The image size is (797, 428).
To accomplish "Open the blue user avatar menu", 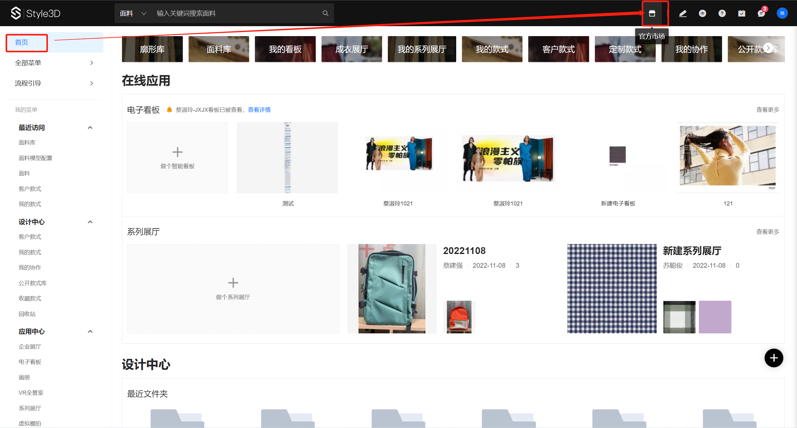I will pos(782,13).
